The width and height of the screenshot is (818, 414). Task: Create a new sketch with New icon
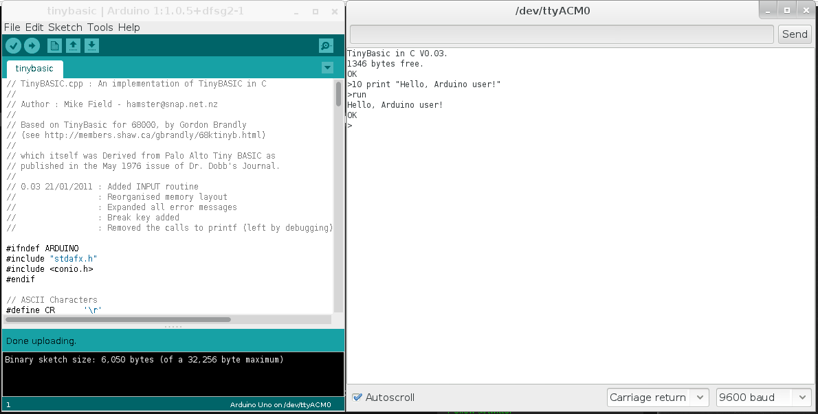point(54,46)
